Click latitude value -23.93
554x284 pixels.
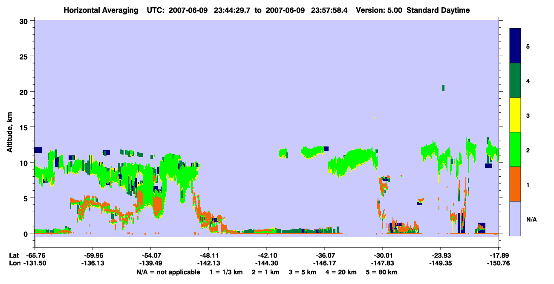coord(440,255)
